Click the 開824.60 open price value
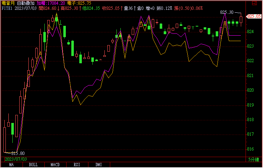 click(47, 8)
